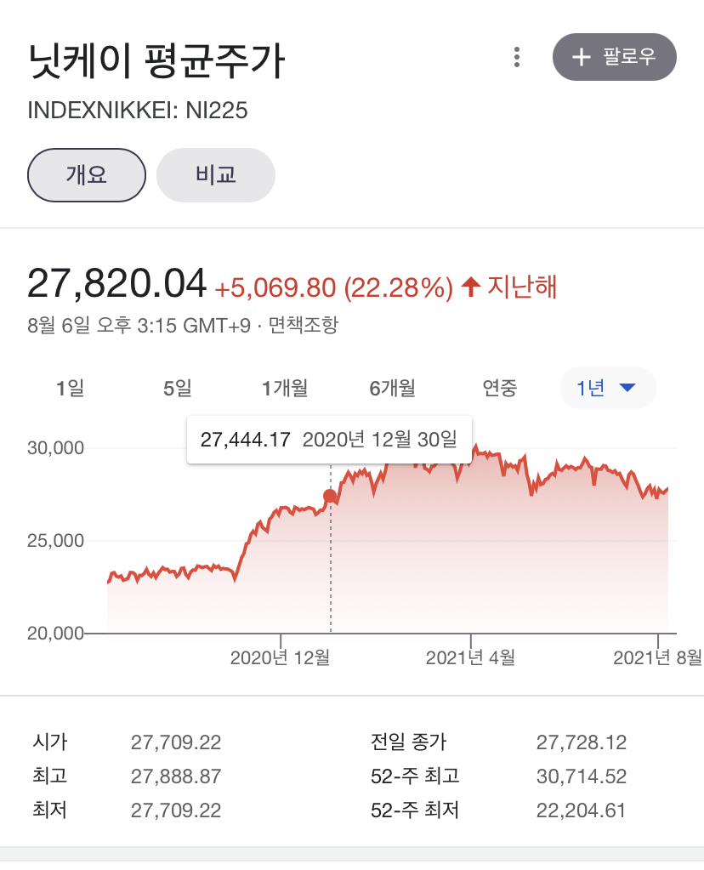Choose the 6개월 chart range
Image resolution: width=704 pixels, height=870 pixels.
coord(392,389)
